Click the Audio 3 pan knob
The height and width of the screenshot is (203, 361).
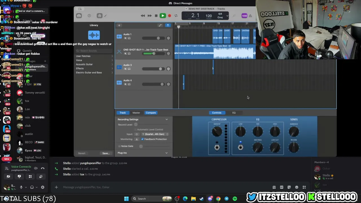click(168, 69)
